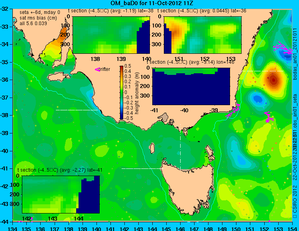Click the -44 latitude axis label
This screenshot has width=299, height=231.
(x=4, y=222)
